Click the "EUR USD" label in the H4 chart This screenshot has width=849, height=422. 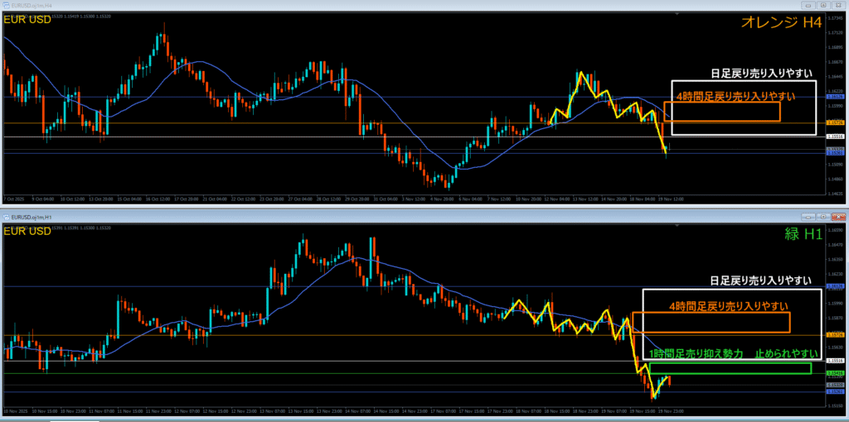click(x=27, y=17)
